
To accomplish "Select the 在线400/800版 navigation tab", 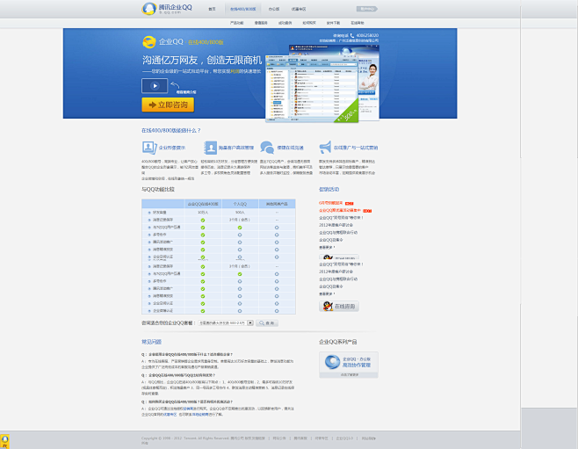I will 243,9.
